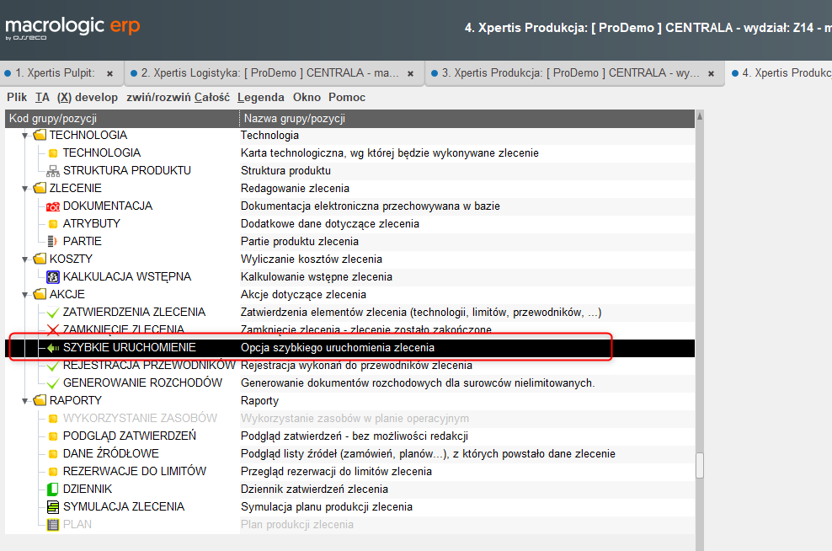Screen dimensions: 832x551
Task: Click the Nazwa grupy/pozycji column header
Action: (x=295, y=119)
